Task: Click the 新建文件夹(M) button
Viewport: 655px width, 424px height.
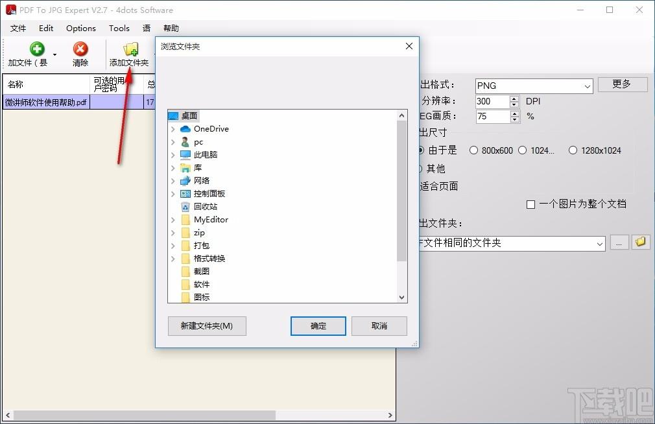Action: (207, 326)
